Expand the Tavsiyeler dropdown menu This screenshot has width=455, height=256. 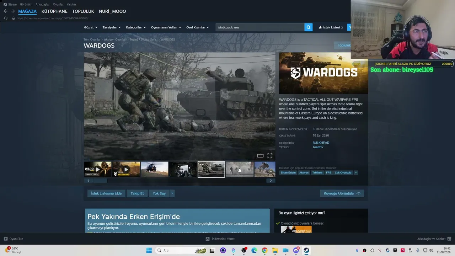pyautogui.click(x=112, y=27)
